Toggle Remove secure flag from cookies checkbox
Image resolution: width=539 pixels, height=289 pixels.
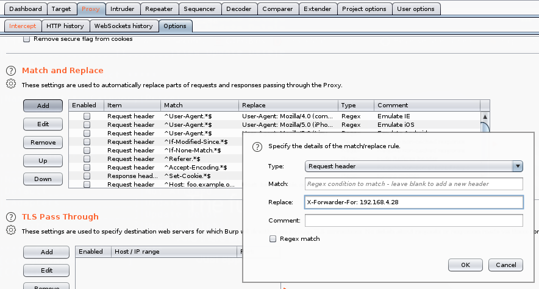pos(26,39)
